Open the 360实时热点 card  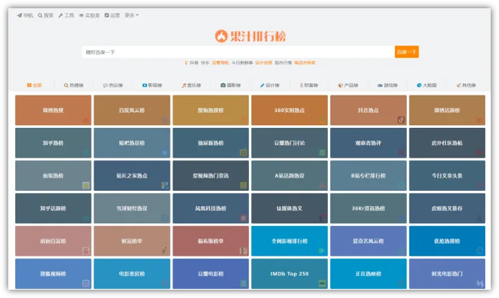tap(289, 110)
